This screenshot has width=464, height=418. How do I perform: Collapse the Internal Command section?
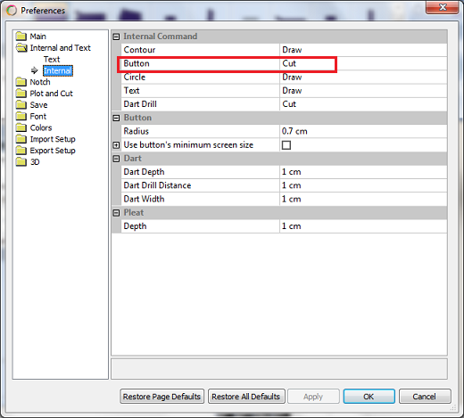(116, 37)
